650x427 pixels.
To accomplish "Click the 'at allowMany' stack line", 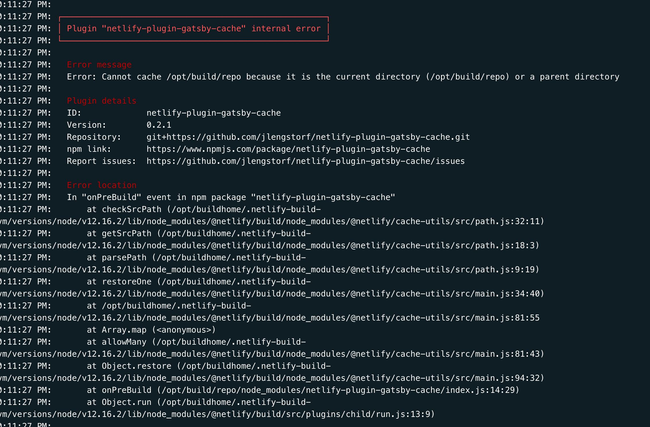I will [x=196, y=342].
